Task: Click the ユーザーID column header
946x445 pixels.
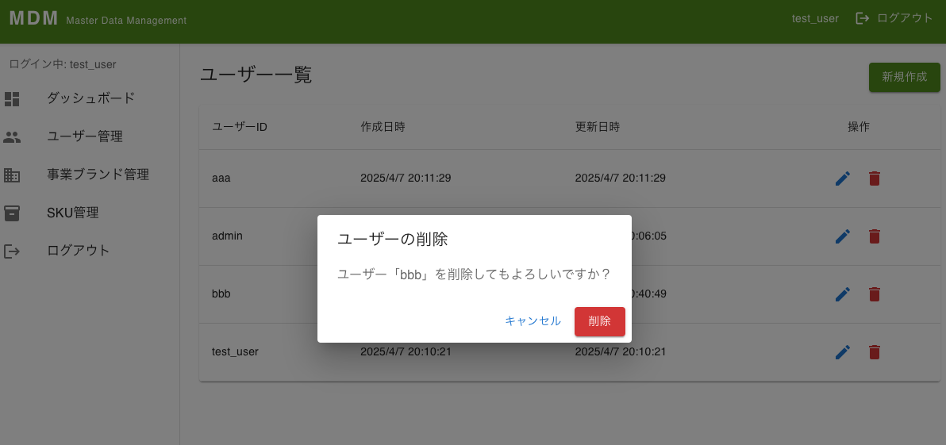Action: (240, 127)
